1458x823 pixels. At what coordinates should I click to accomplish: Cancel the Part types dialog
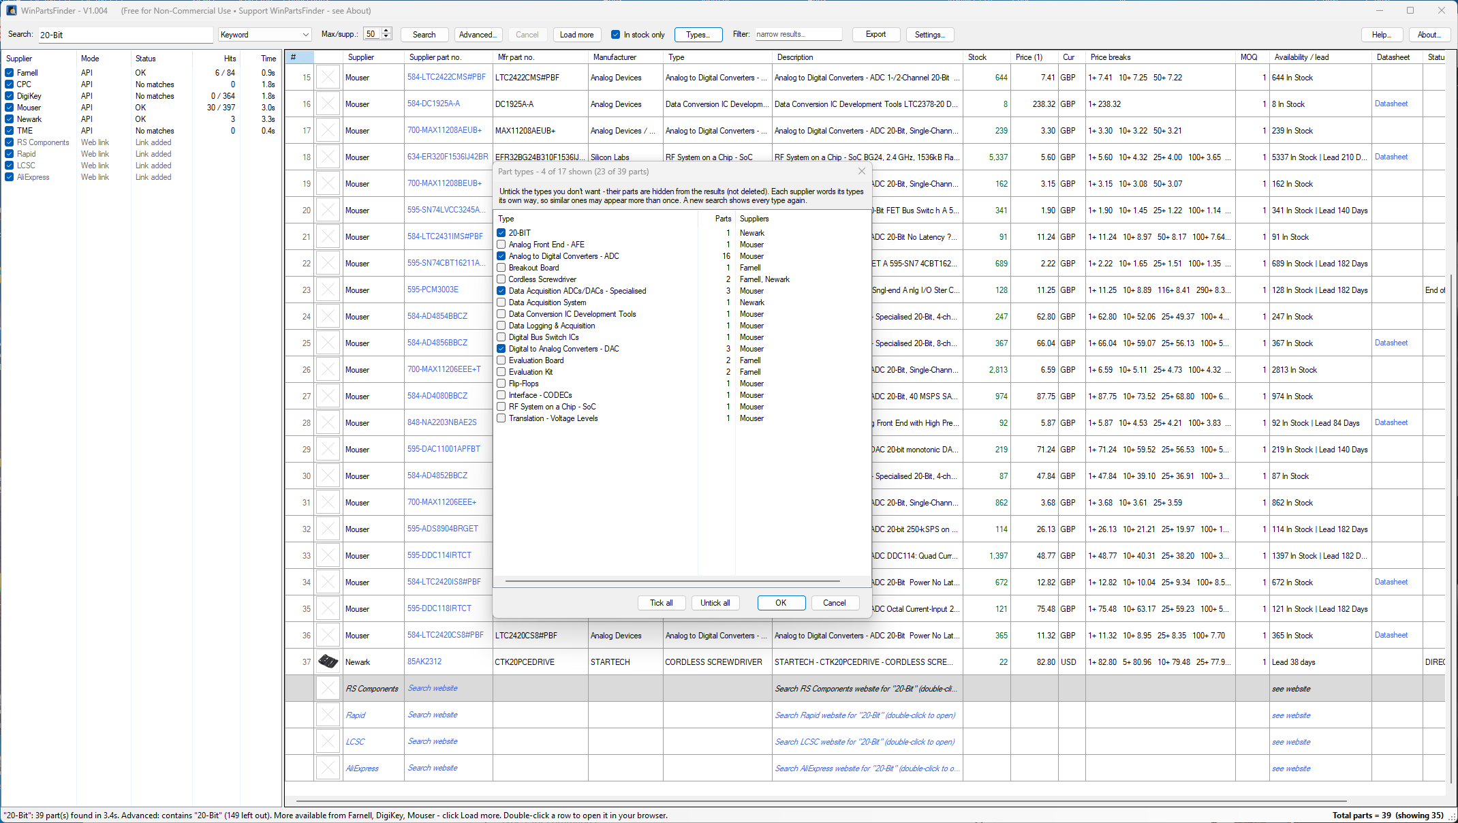(x=834, y=603)
